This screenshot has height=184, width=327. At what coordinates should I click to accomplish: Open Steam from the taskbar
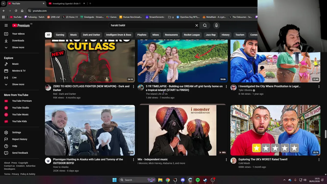205,180
